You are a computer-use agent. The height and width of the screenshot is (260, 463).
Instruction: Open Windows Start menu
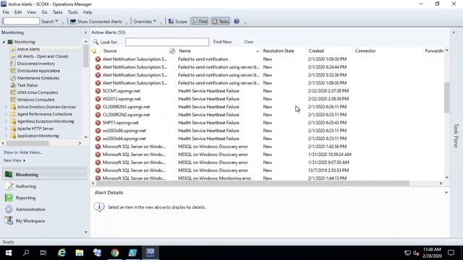click(x=9, y=253)
